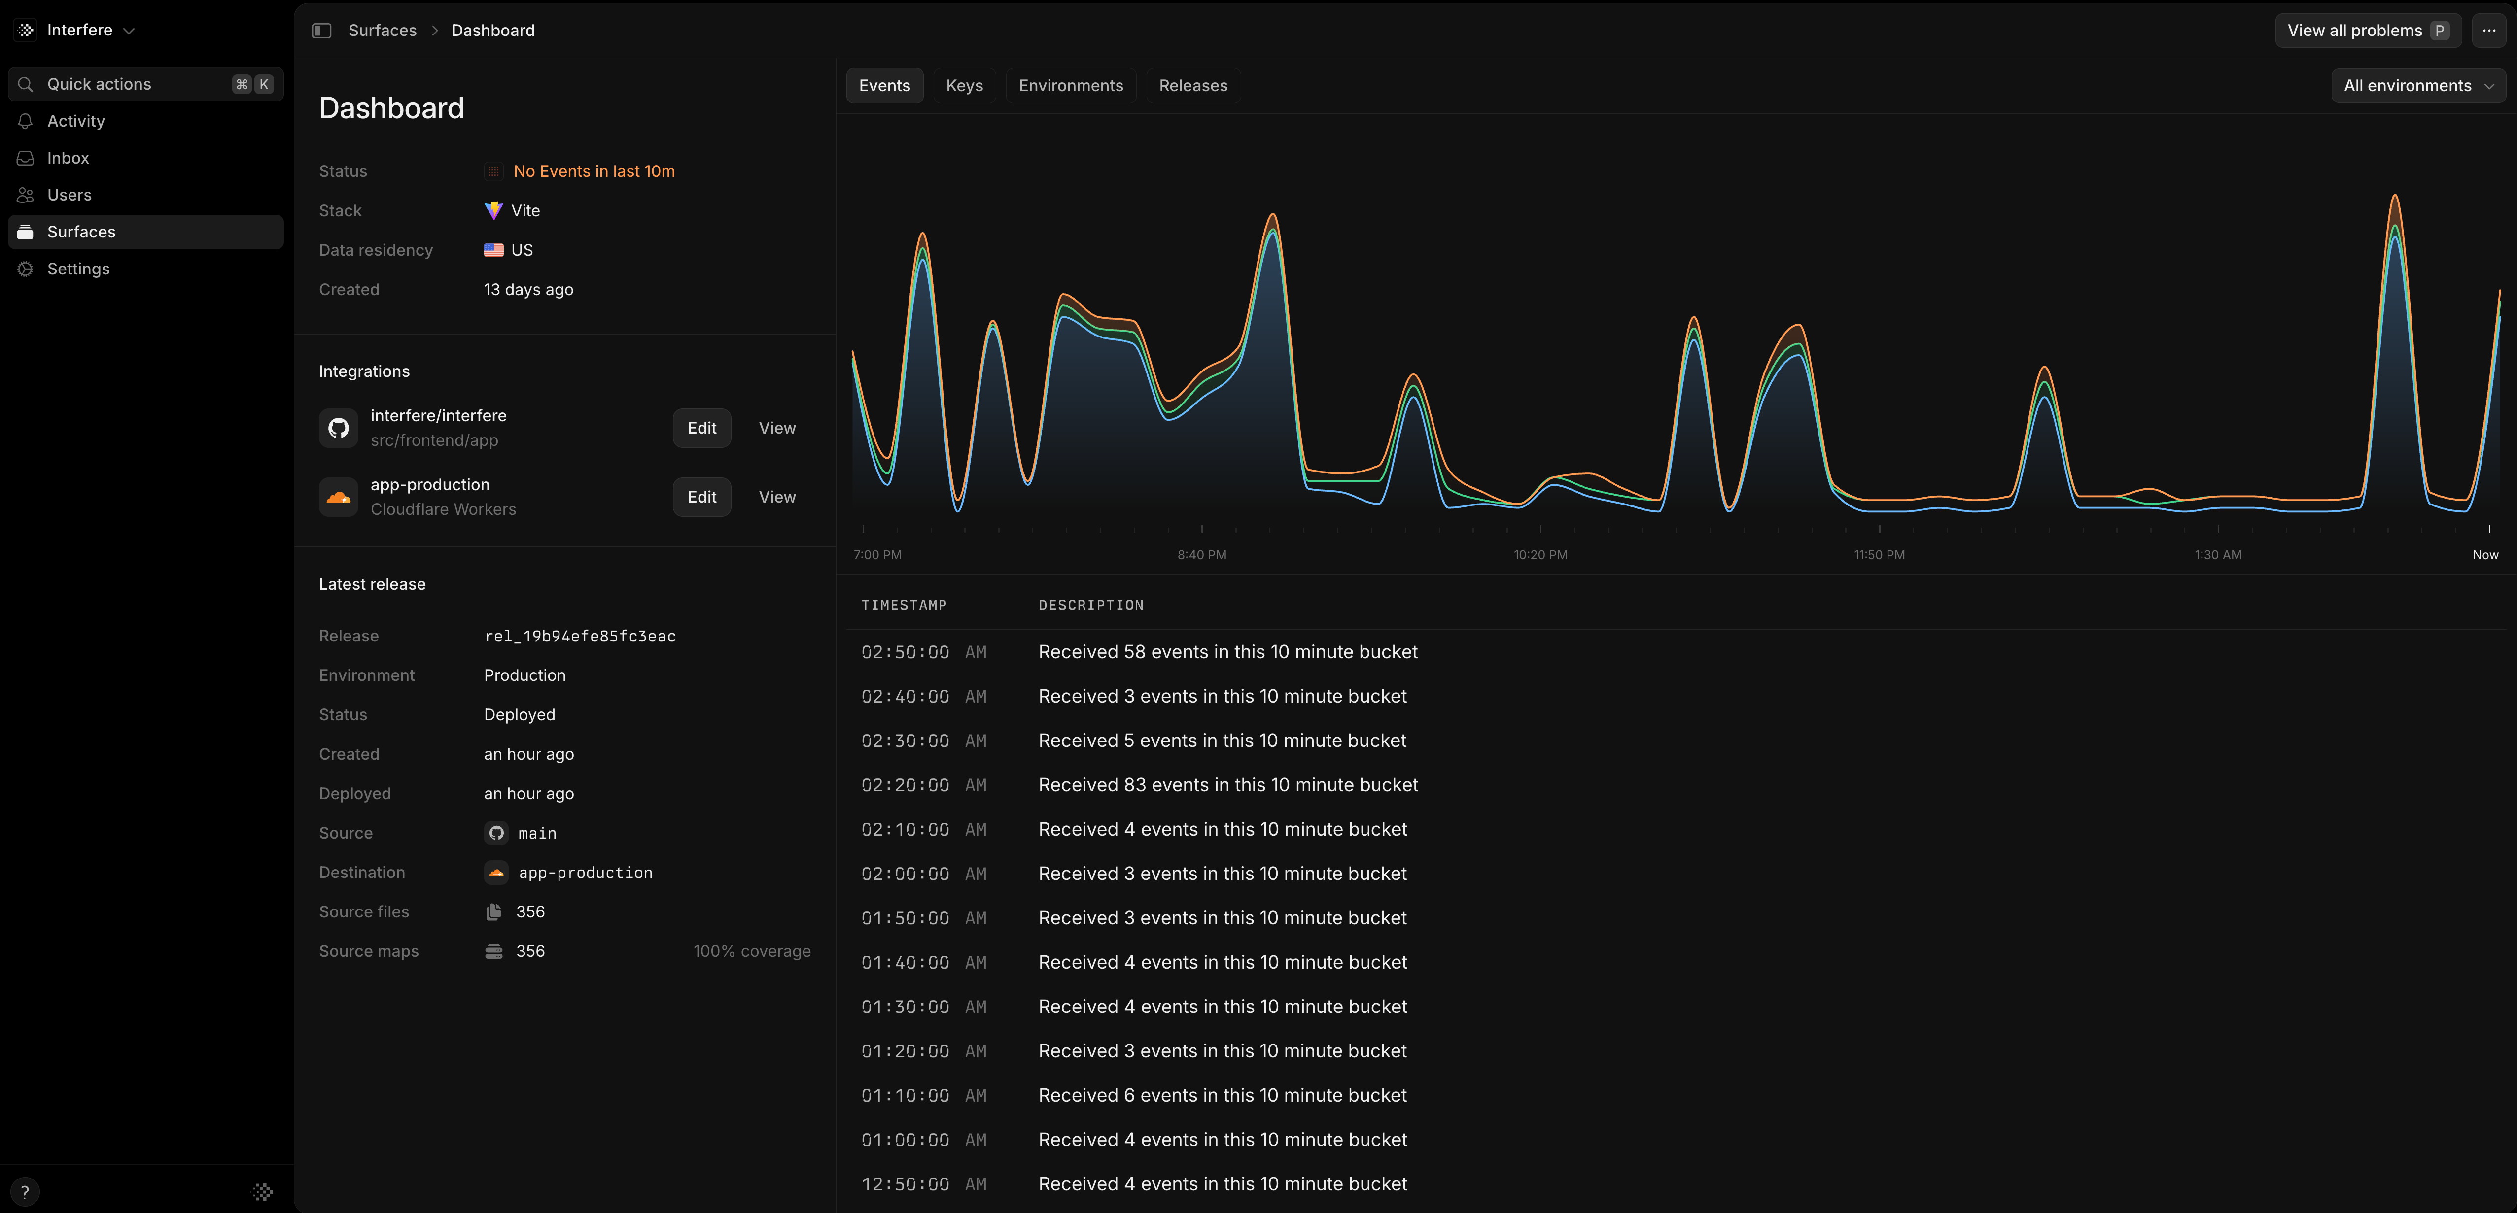
Task: Click the GitHub icon next to main
Action: tap(496, 833)
